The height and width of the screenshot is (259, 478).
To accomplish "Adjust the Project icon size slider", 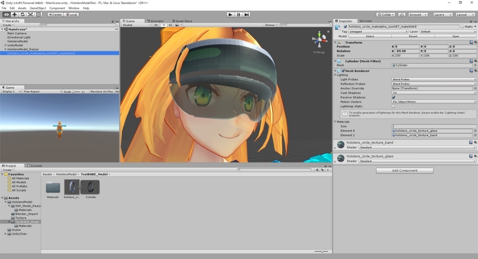I will tap(321, 252).
